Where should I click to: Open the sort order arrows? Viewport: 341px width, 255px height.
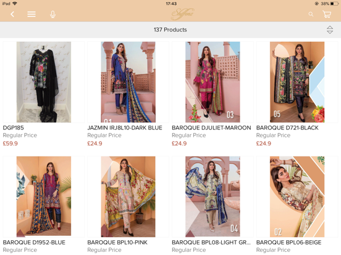tap(330, 30)
